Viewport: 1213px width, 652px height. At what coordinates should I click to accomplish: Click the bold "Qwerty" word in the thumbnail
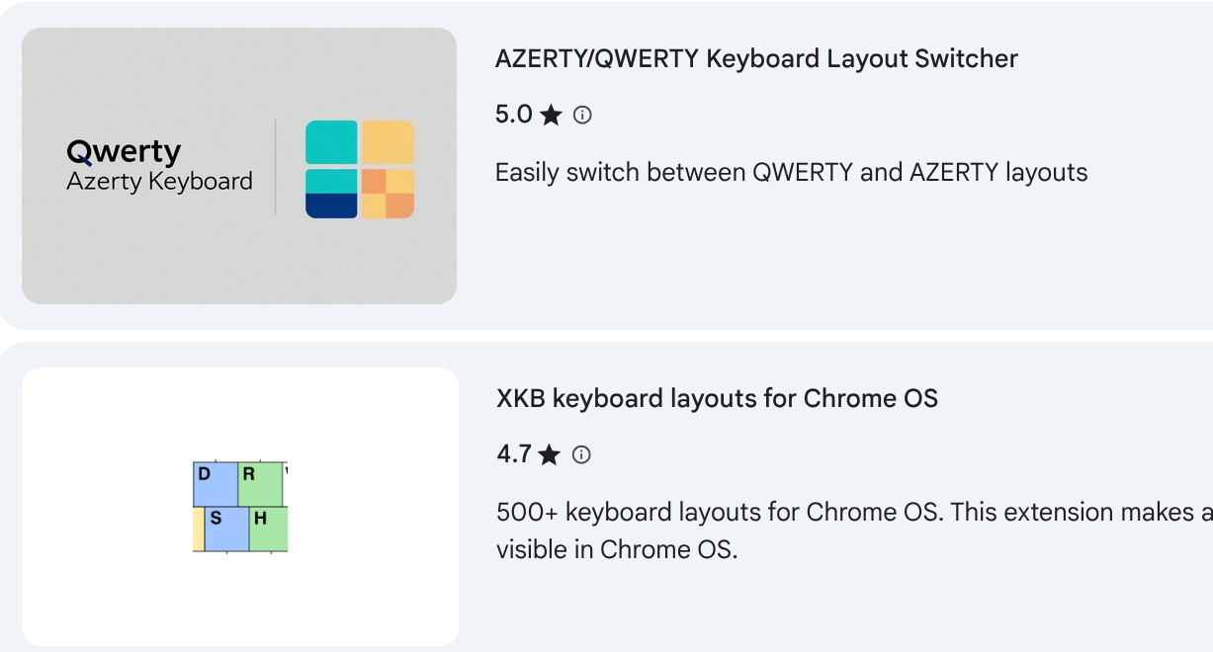pos(124,152)
